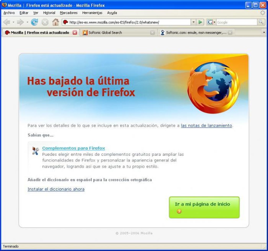Image resolution: width=268 pixels, height=251 pixels.
Task: Click Añadir el diccionario en español text
Action: [90, 180]
